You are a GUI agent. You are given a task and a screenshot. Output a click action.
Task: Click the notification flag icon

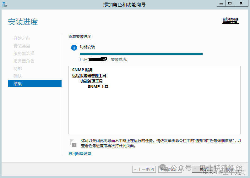[x=73, y=143]
